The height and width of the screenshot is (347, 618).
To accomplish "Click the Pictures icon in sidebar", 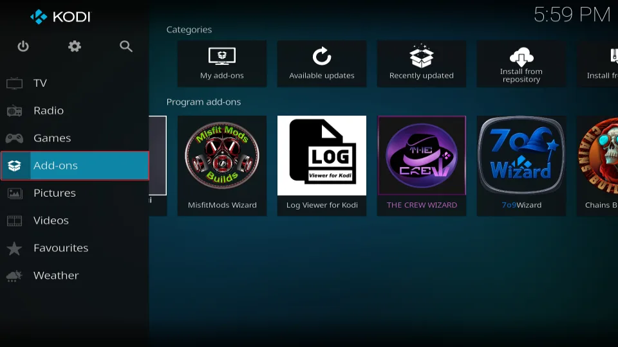I will [15, 193].
